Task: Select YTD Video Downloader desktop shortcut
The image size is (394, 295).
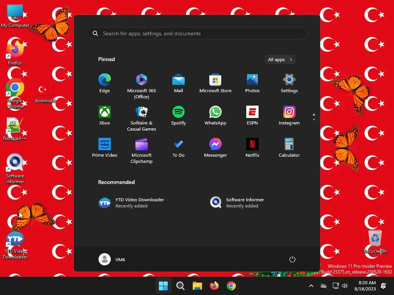Action: pos(15,245)
